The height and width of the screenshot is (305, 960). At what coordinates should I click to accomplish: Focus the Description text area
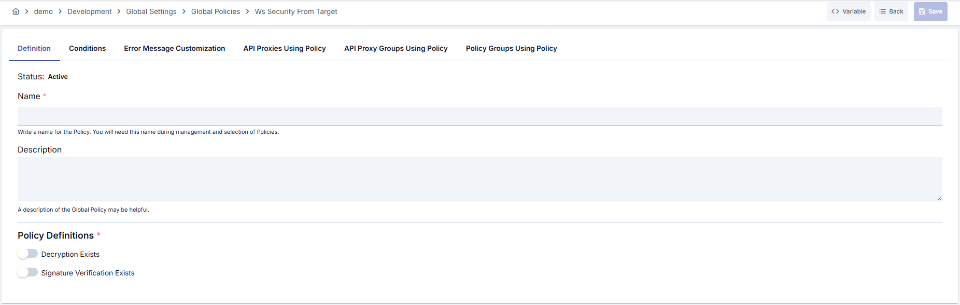click(480, 179)
